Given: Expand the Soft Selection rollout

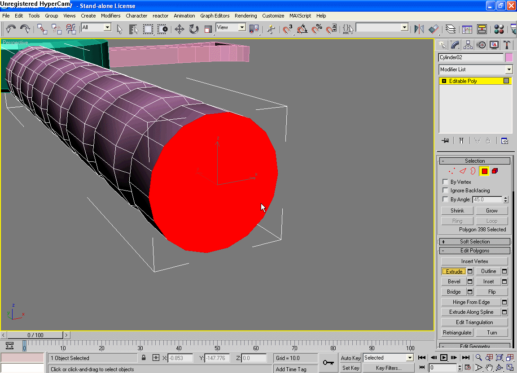Looking at the screenshot, I should pos(474,242).
